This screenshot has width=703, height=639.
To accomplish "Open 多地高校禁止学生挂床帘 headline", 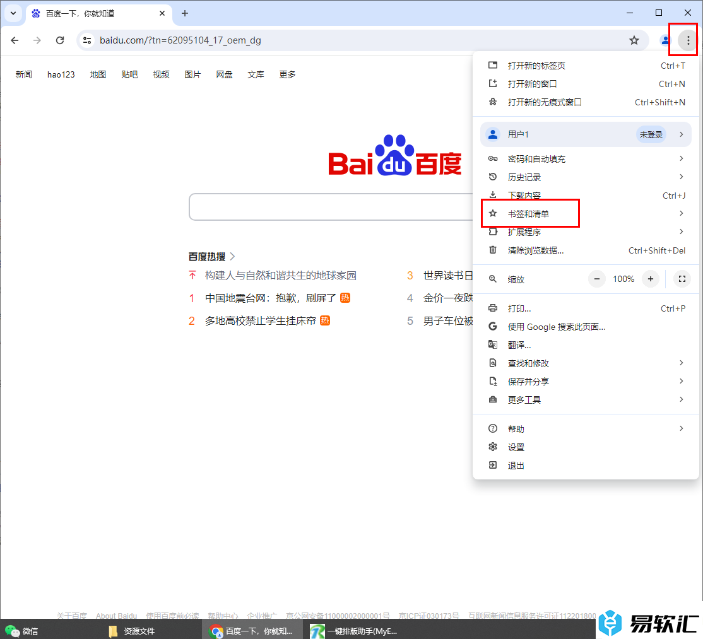I will 261,321.
